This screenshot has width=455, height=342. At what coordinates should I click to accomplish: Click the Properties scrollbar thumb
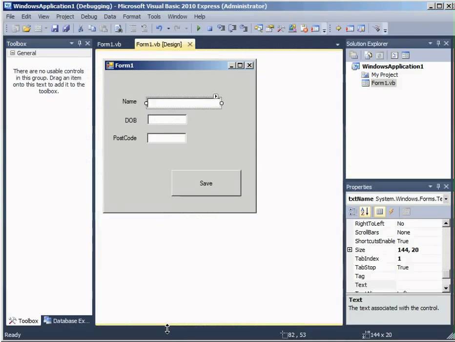(x=446, y=274)
